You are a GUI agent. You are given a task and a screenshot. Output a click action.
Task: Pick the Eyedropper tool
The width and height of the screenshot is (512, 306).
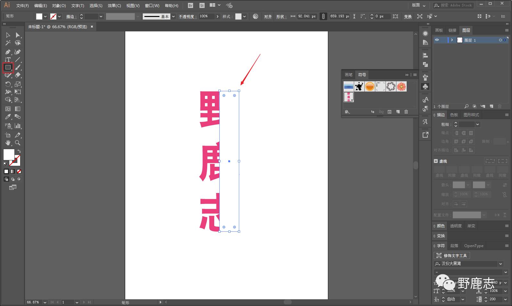[x=8, y=117]
